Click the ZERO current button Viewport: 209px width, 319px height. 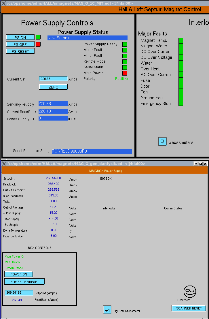pyautogui.click(x=53, y=87)
